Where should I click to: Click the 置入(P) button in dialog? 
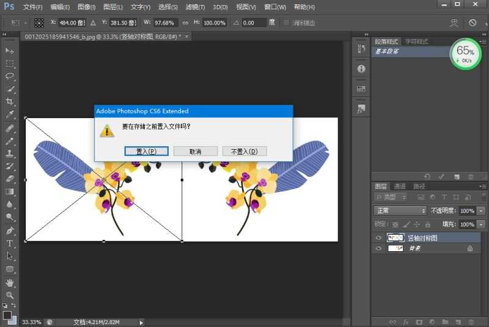(x=146, y=151)
